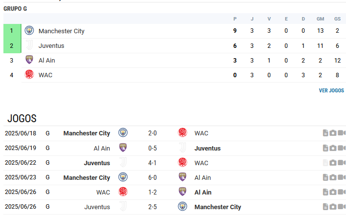This screenshot has height=216, width=346.
Task: Click the GM column header
Action: (320, 19)
